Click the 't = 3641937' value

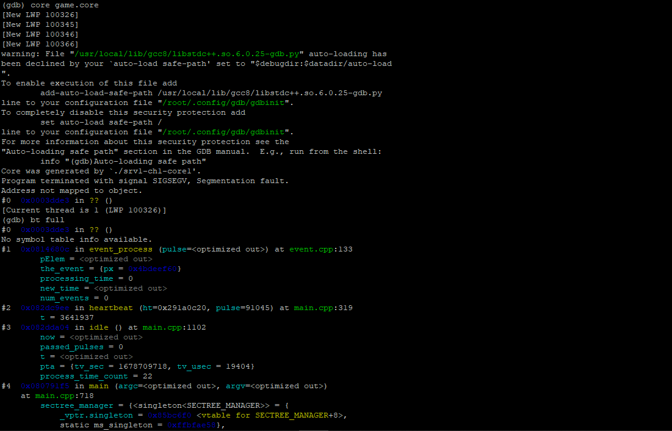pyautogui.click(x=67, y=318)
